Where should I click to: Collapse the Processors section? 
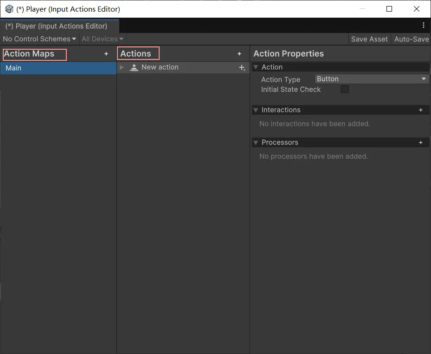256,143
